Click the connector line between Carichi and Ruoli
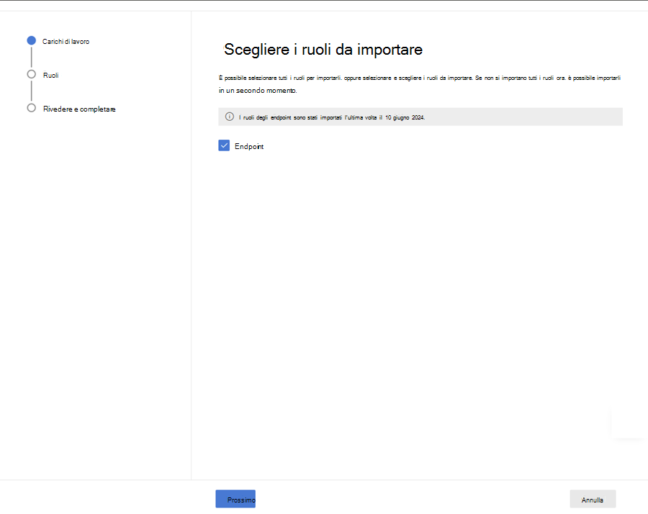 click(x=31, y=58)
